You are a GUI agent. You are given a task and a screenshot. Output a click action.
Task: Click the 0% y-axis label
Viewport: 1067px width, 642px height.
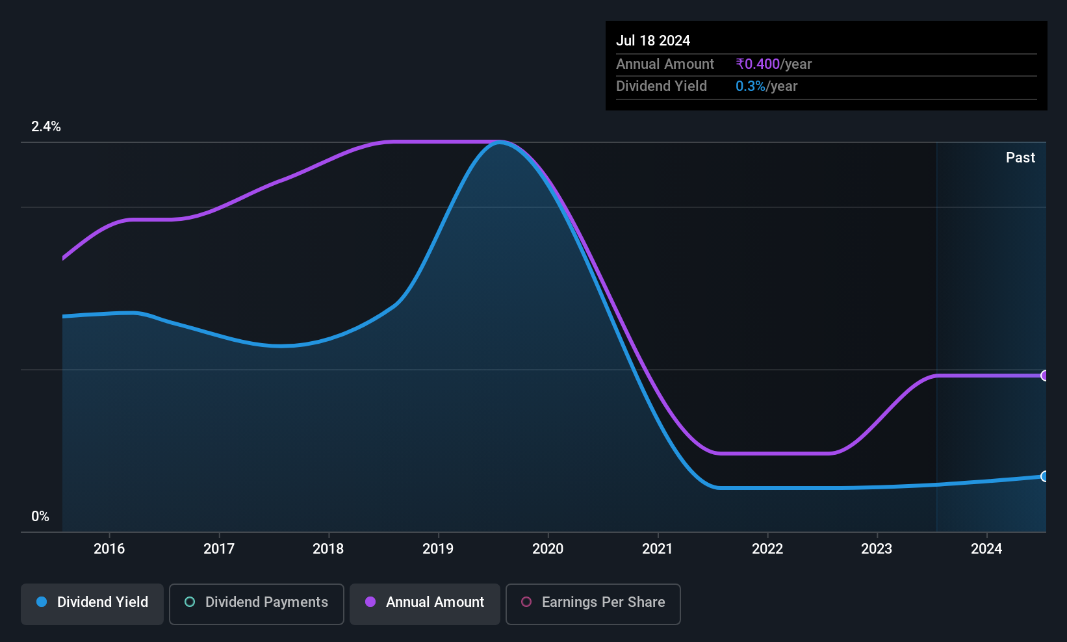(40, 517)
